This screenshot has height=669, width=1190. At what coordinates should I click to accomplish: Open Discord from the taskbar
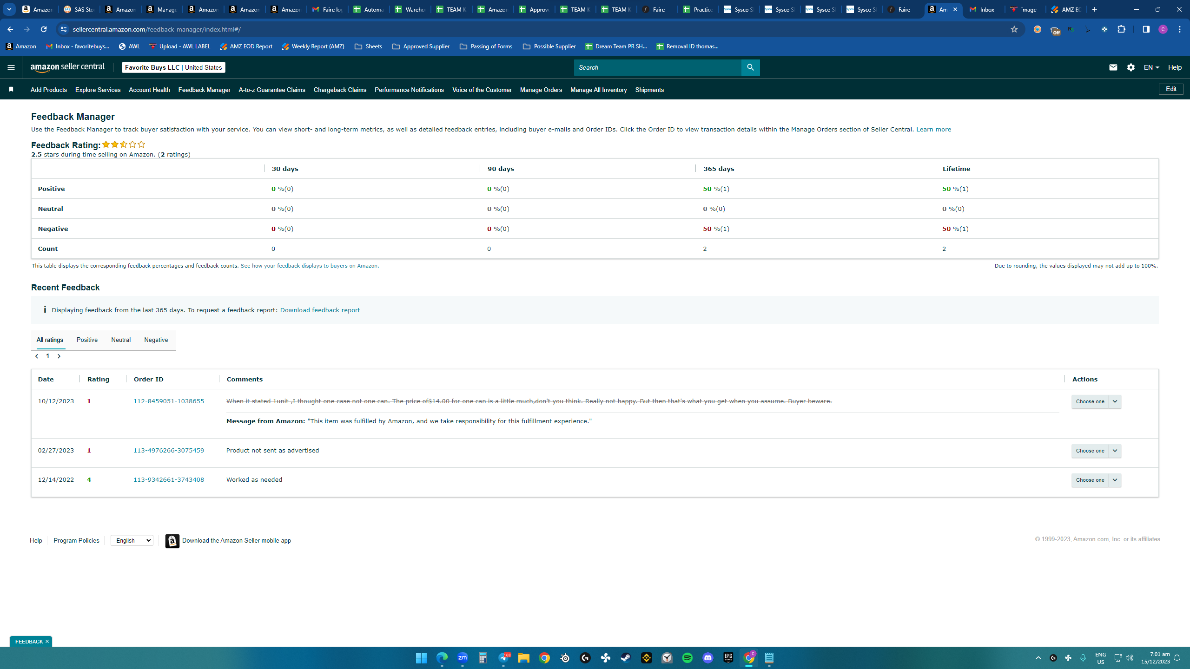pos(708,658)
